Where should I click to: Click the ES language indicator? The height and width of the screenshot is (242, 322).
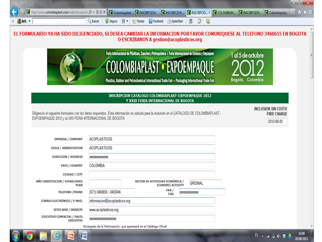257,235
